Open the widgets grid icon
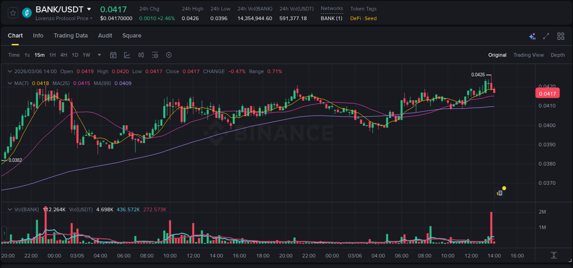Image resolution: width=573 pixels, height=268 pixels. pos(560,36)
